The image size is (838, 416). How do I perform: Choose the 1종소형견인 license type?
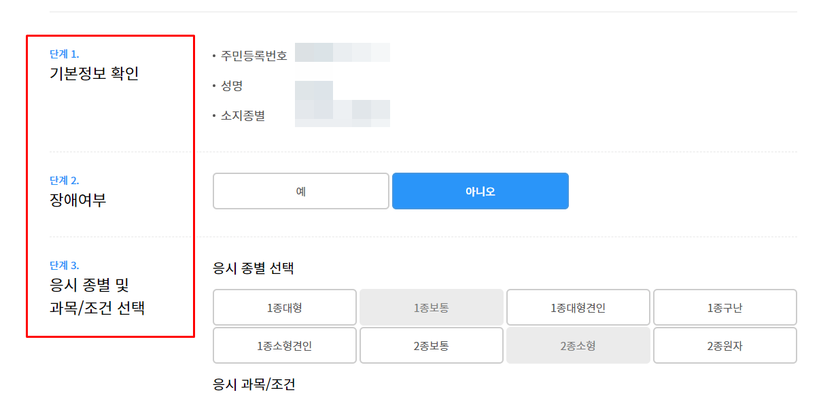click(284, 345)
